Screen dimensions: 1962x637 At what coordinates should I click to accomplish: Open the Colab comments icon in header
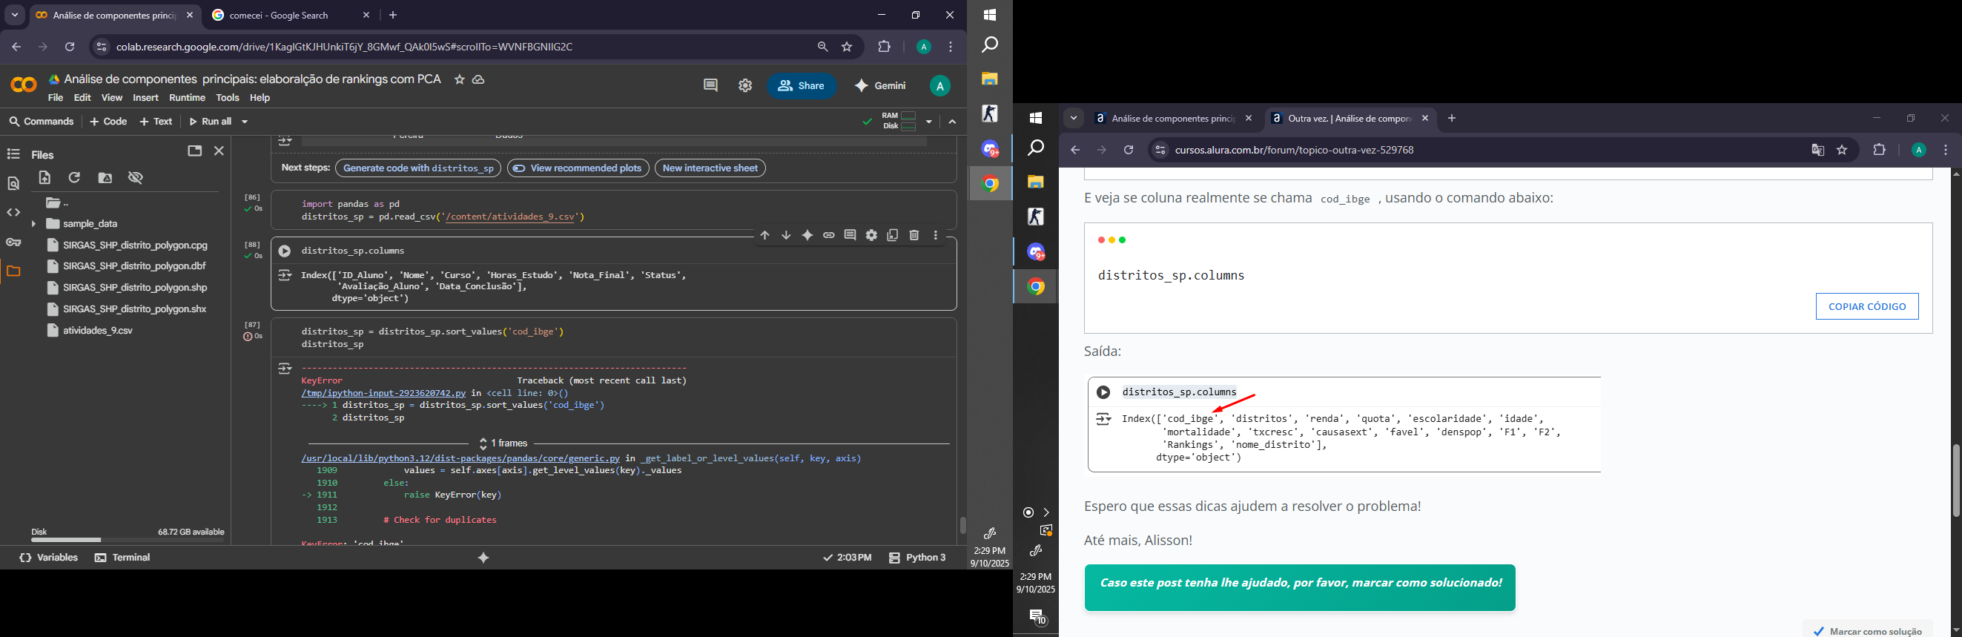pyautogui.click(x=710, y=86)
